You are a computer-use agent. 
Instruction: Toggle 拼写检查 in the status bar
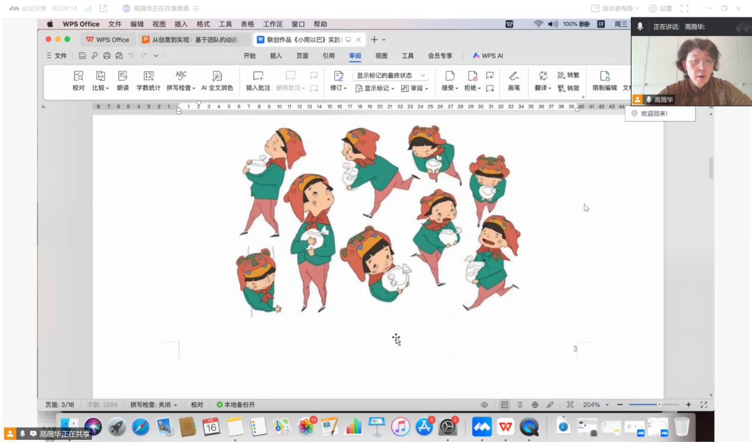[153, 404]
